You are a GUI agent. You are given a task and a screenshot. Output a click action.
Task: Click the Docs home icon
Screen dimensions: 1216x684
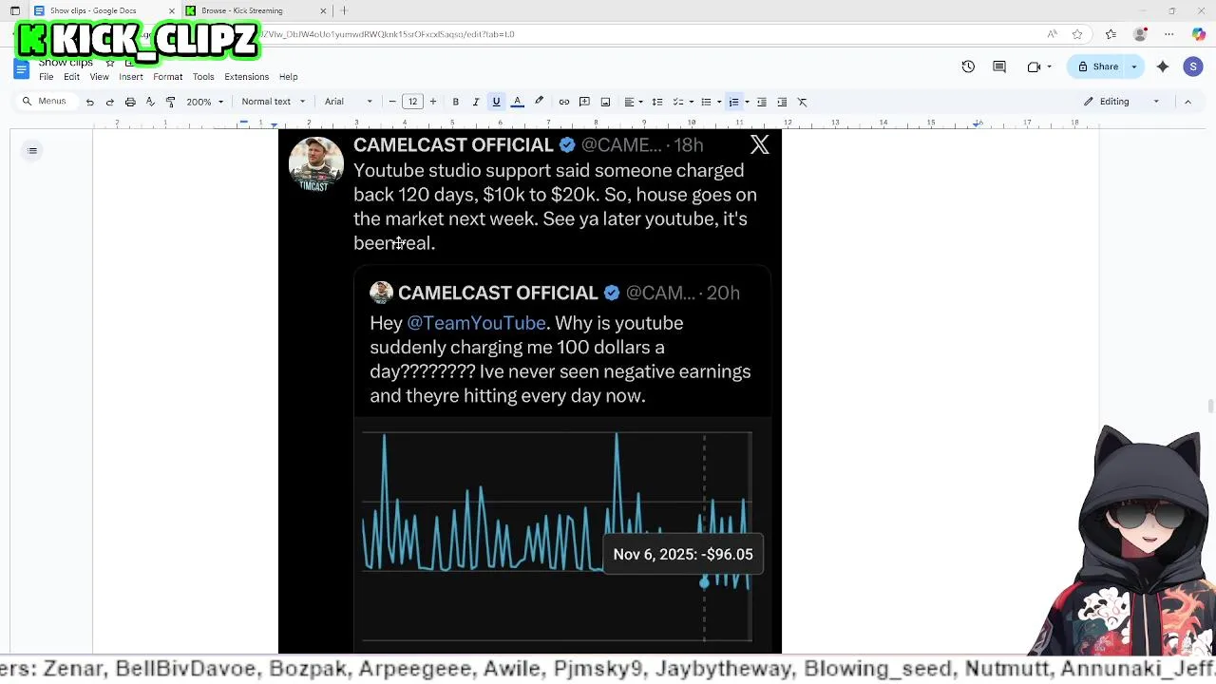21,68
